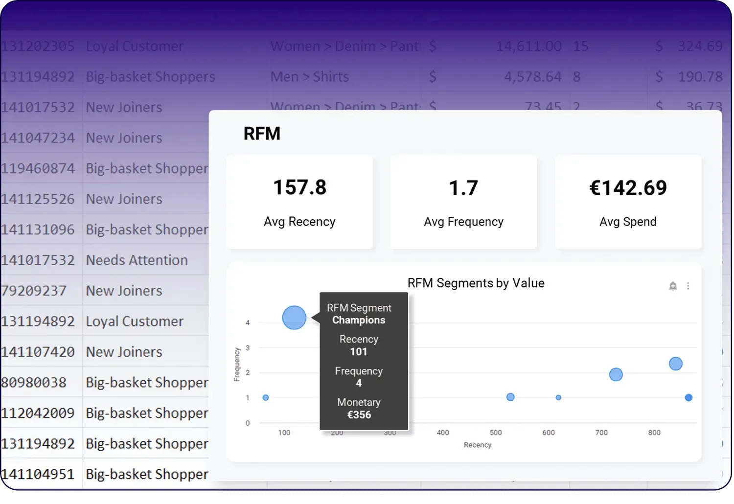Click the 'Men > Shirts' category cell
Image resolution: width=734 pixels, height=504 pixels.
(x=310, y=77)
